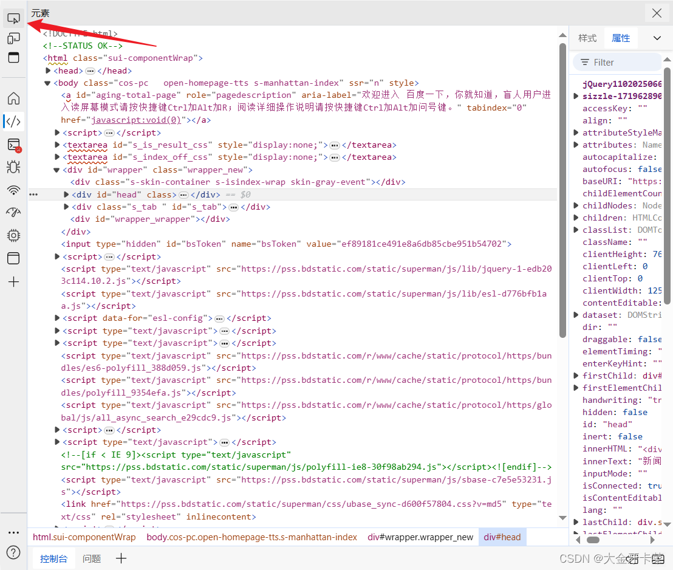Expand the div#head node
Screen dimensions: 673x570
pyautogui.click(x=66, y=194)
